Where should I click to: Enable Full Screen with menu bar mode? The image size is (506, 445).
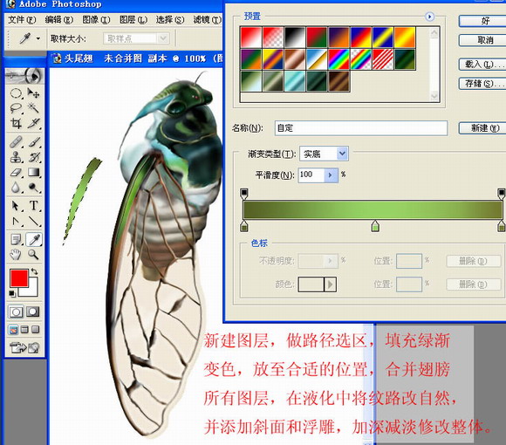click(24, 330)
